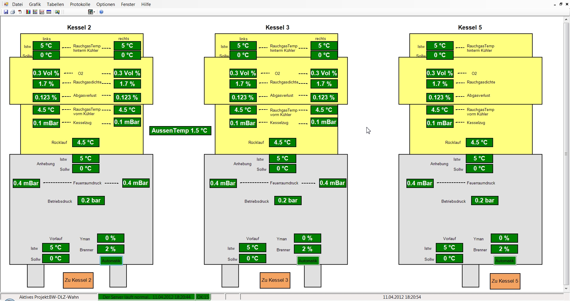Click the vertical scrollbar down arrow
Viewport: 570px width, 301px height.
coord(566,289)
